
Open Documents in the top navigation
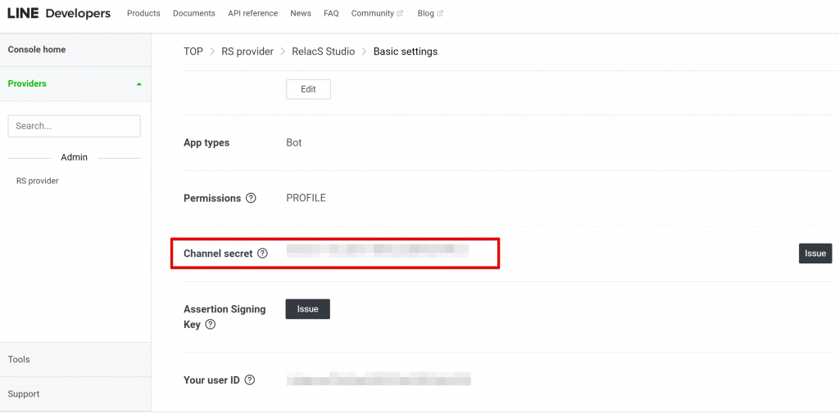pyautogui.click(x=193, y=13)
